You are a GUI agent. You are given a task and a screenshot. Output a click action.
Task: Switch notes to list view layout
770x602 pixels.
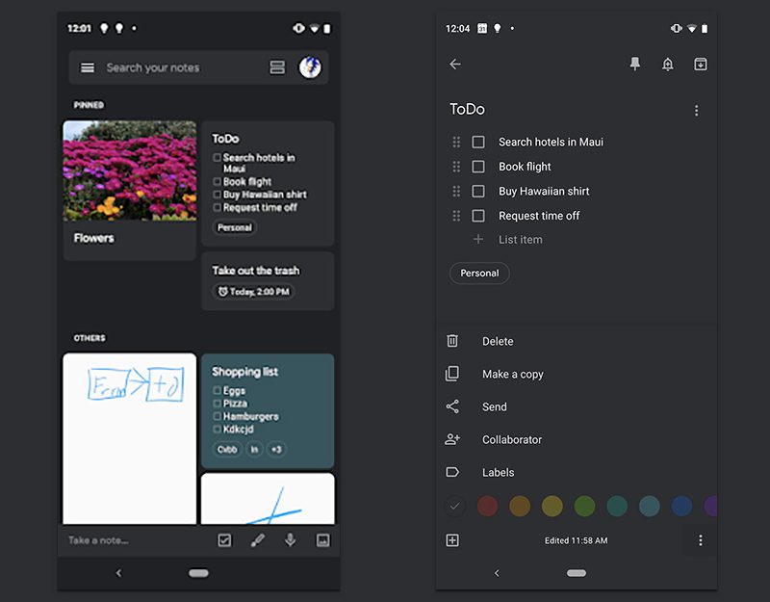click(x=277, y=67)
